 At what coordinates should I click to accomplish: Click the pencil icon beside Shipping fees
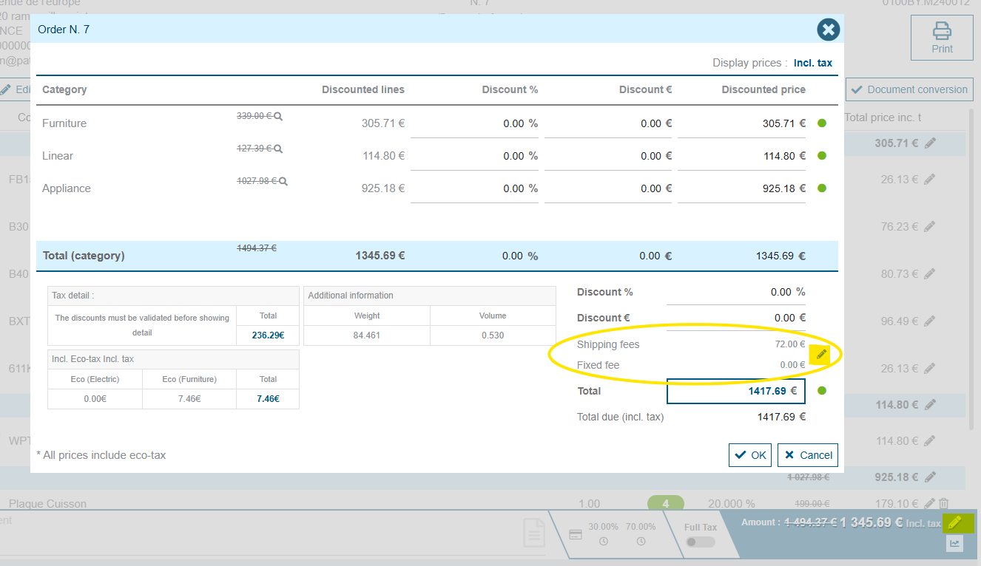coord(820,355)
